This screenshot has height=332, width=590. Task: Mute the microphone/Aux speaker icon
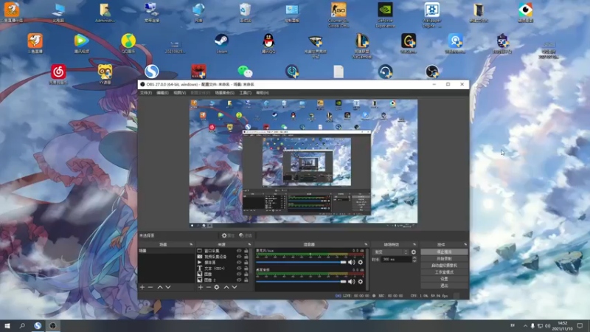tap(352, 262)
